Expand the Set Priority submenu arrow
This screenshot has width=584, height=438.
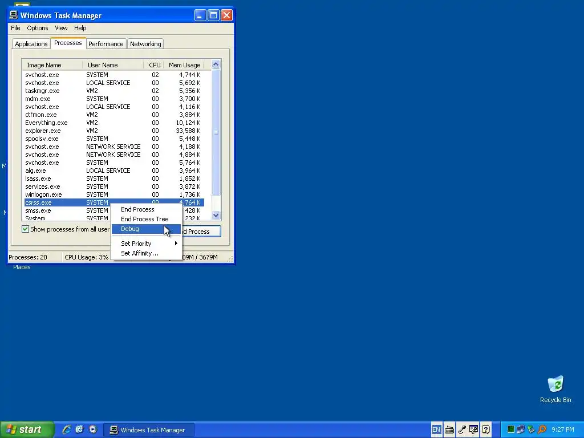pyautogui.click(x=176, y=243)
